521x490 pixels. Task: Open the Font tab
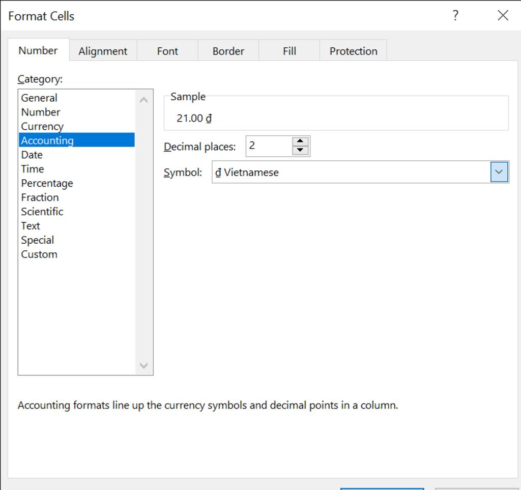coord(167,51)
